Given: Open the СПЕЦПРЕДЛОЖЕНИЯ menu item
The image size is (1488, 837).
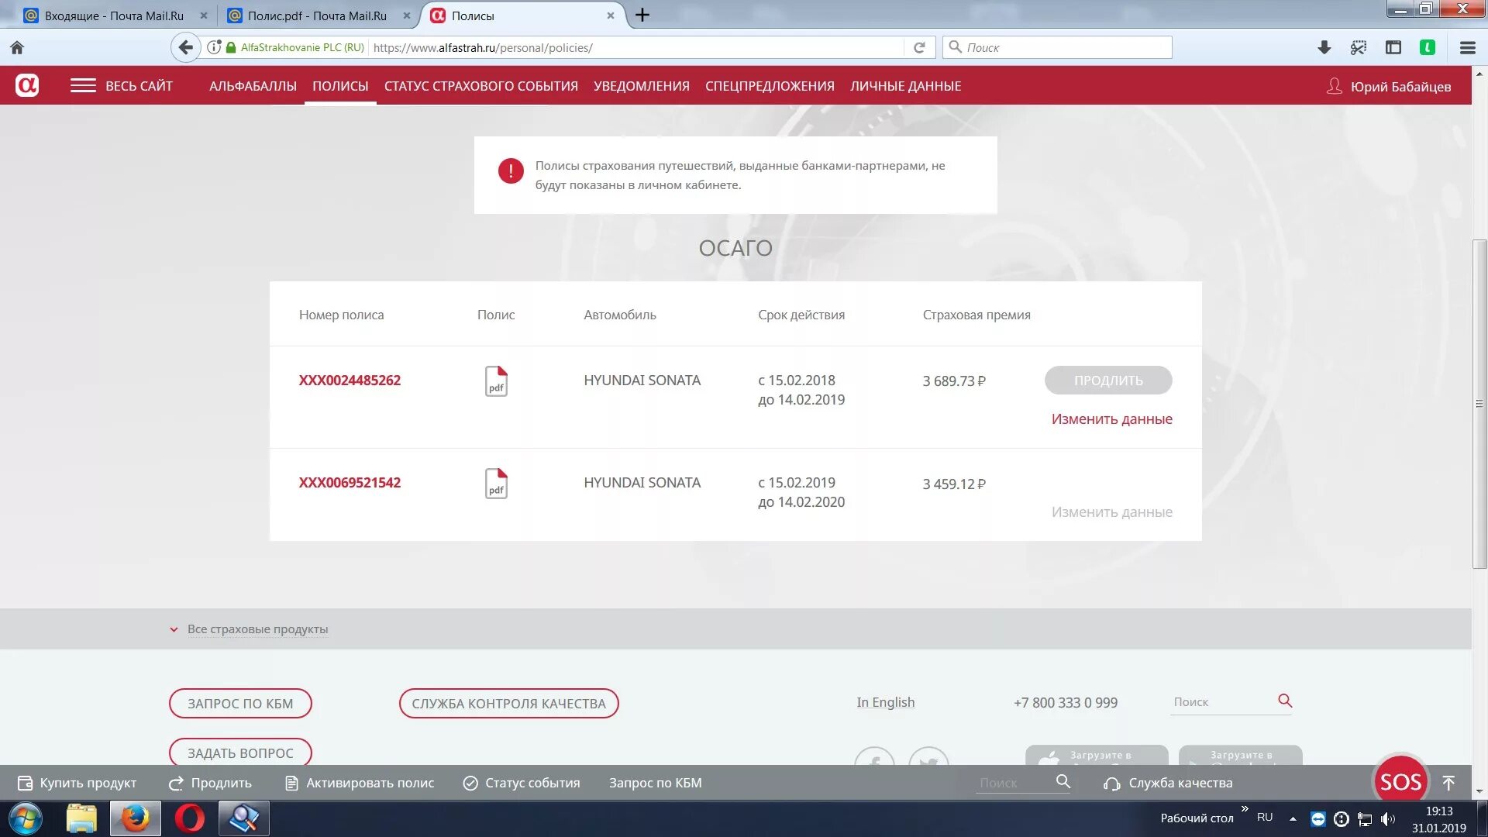Looking at the screenshot, I should tap(770, 86).
